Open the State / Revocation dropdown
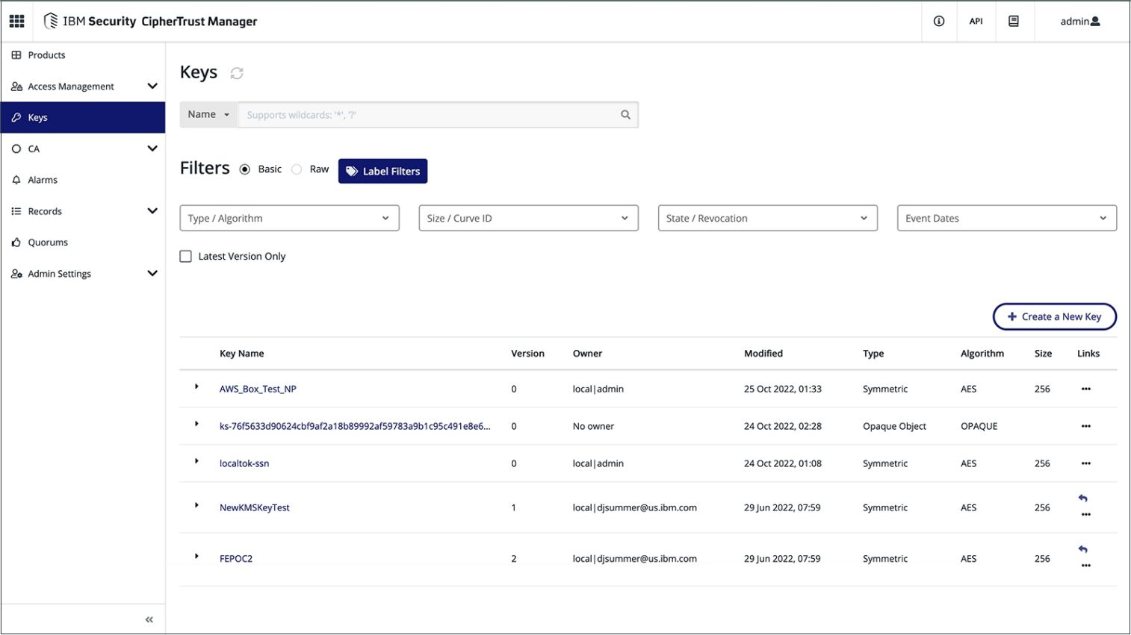 click(x=767, y=218)
